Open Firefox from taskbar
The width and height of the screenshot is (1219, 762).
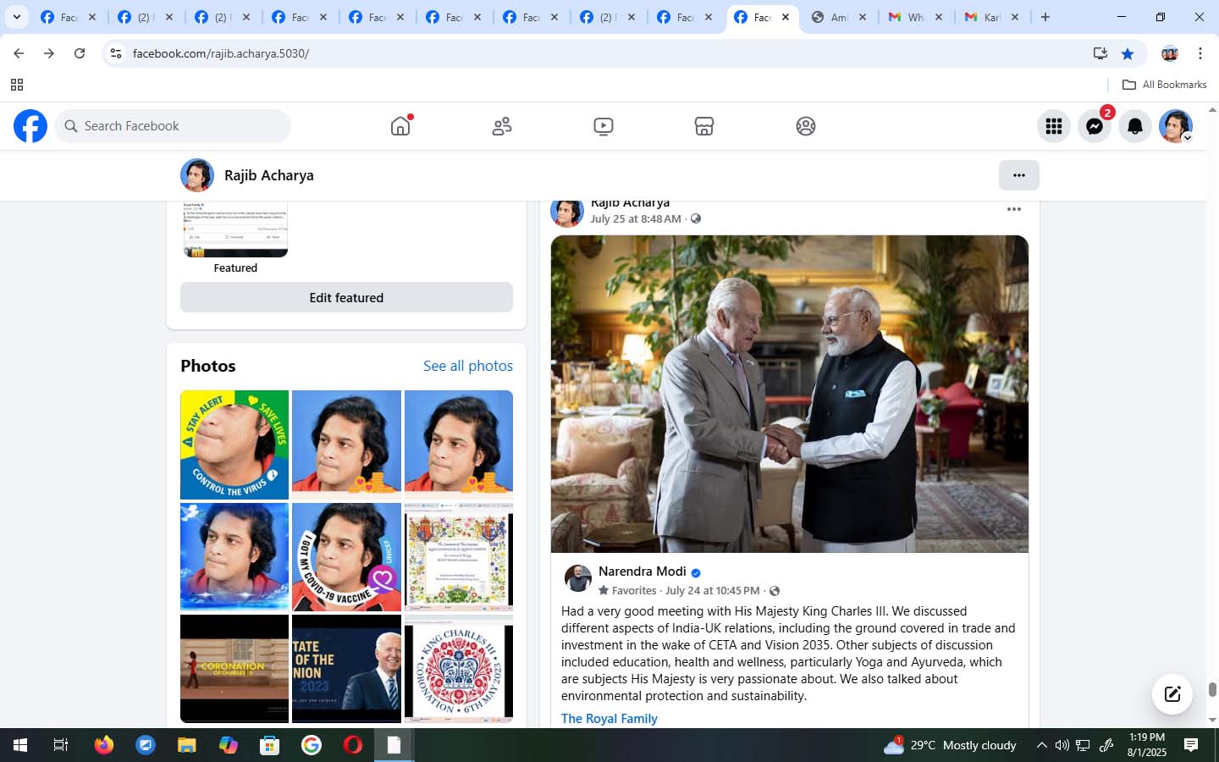coord(104,745)
